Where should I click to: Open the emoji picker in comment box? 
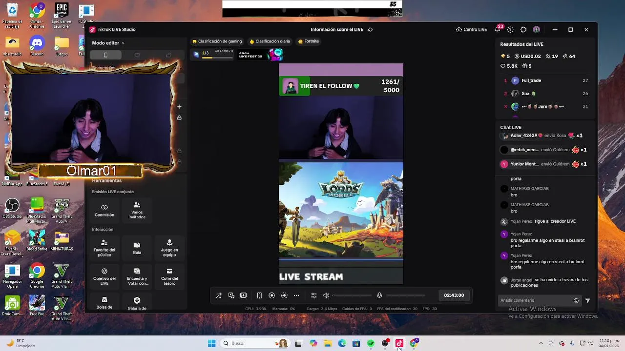(x=576, y=301)
